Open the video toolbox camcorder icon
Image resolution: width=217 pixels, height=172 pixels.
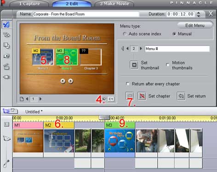click(10, 111)
